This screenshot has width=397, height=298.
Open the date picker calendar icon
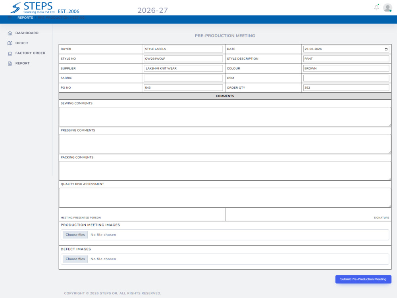tap(386, 49)
